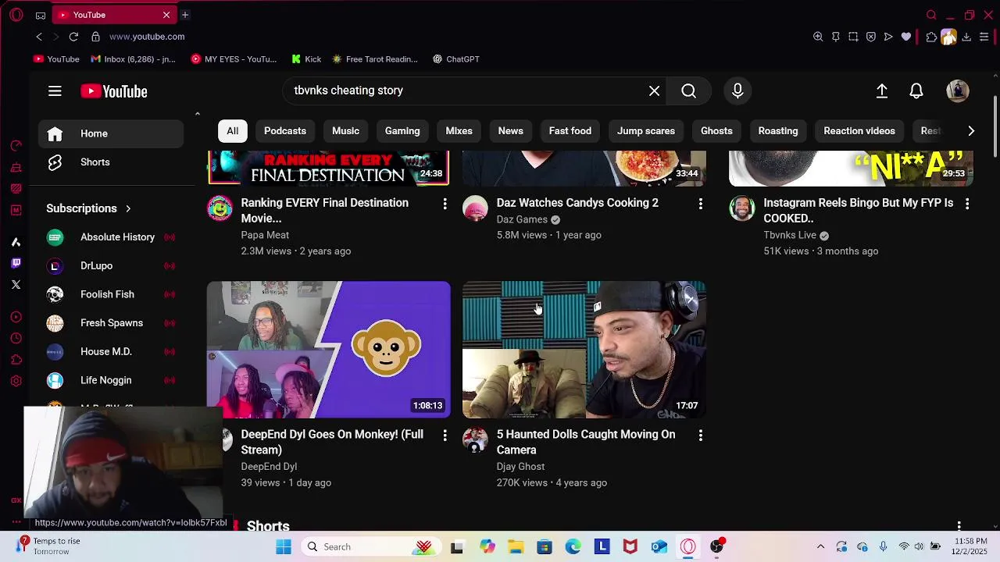The height and width of the screenshot is (562, 1000).
Task: Add page to bookmarks with heart
Action: pyautogui.click(x=906, y=37)
